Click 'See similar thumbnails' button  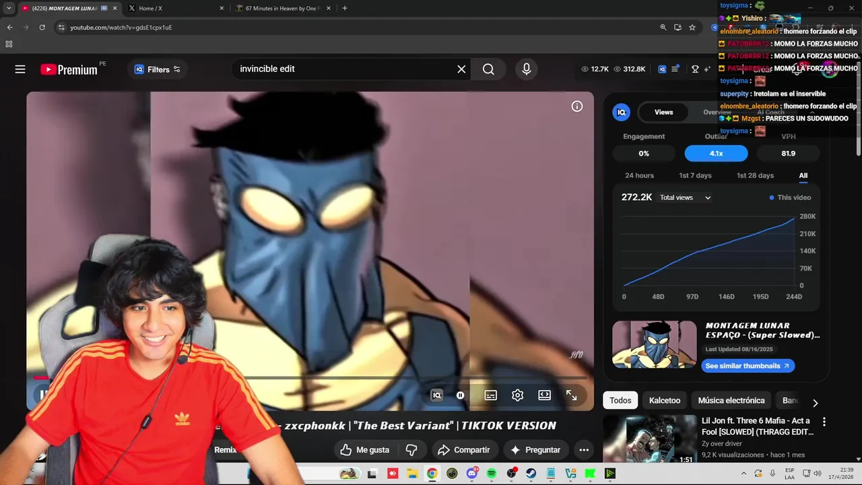[748, 366]
